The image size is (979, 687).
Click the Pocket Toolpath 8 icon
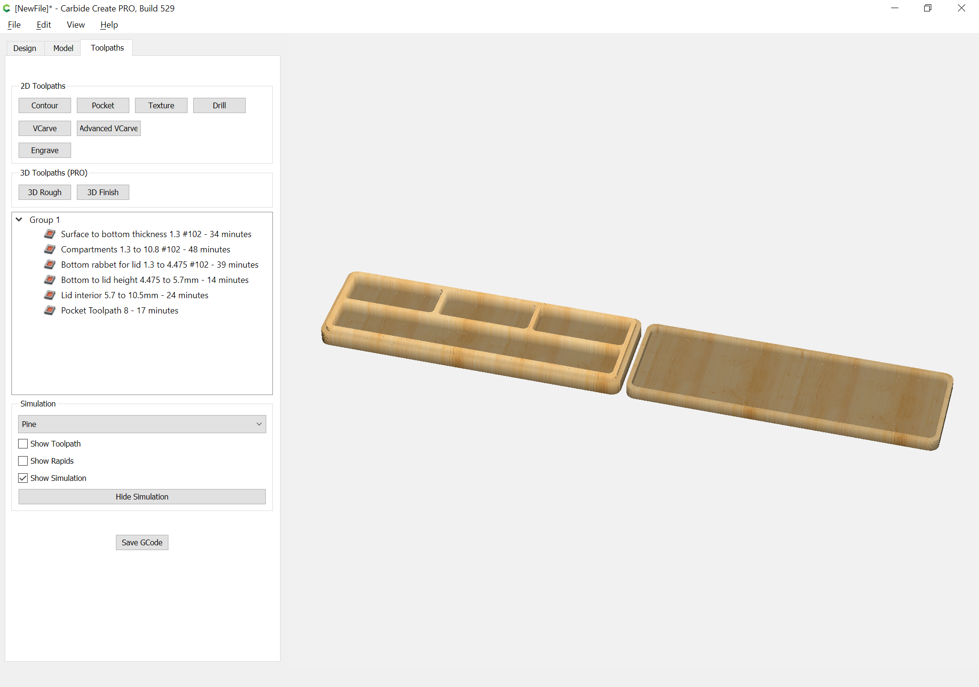[x=50, y=310]
